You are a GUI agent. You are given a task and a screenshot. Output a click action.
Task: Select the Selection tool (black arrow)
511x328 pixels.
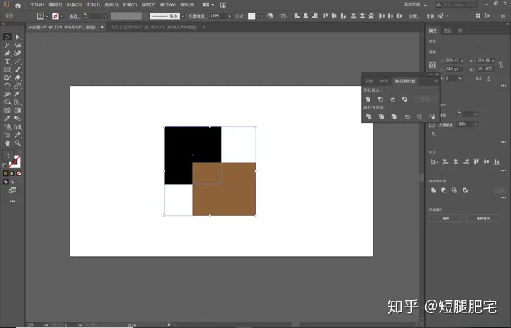tap(7, 37)
